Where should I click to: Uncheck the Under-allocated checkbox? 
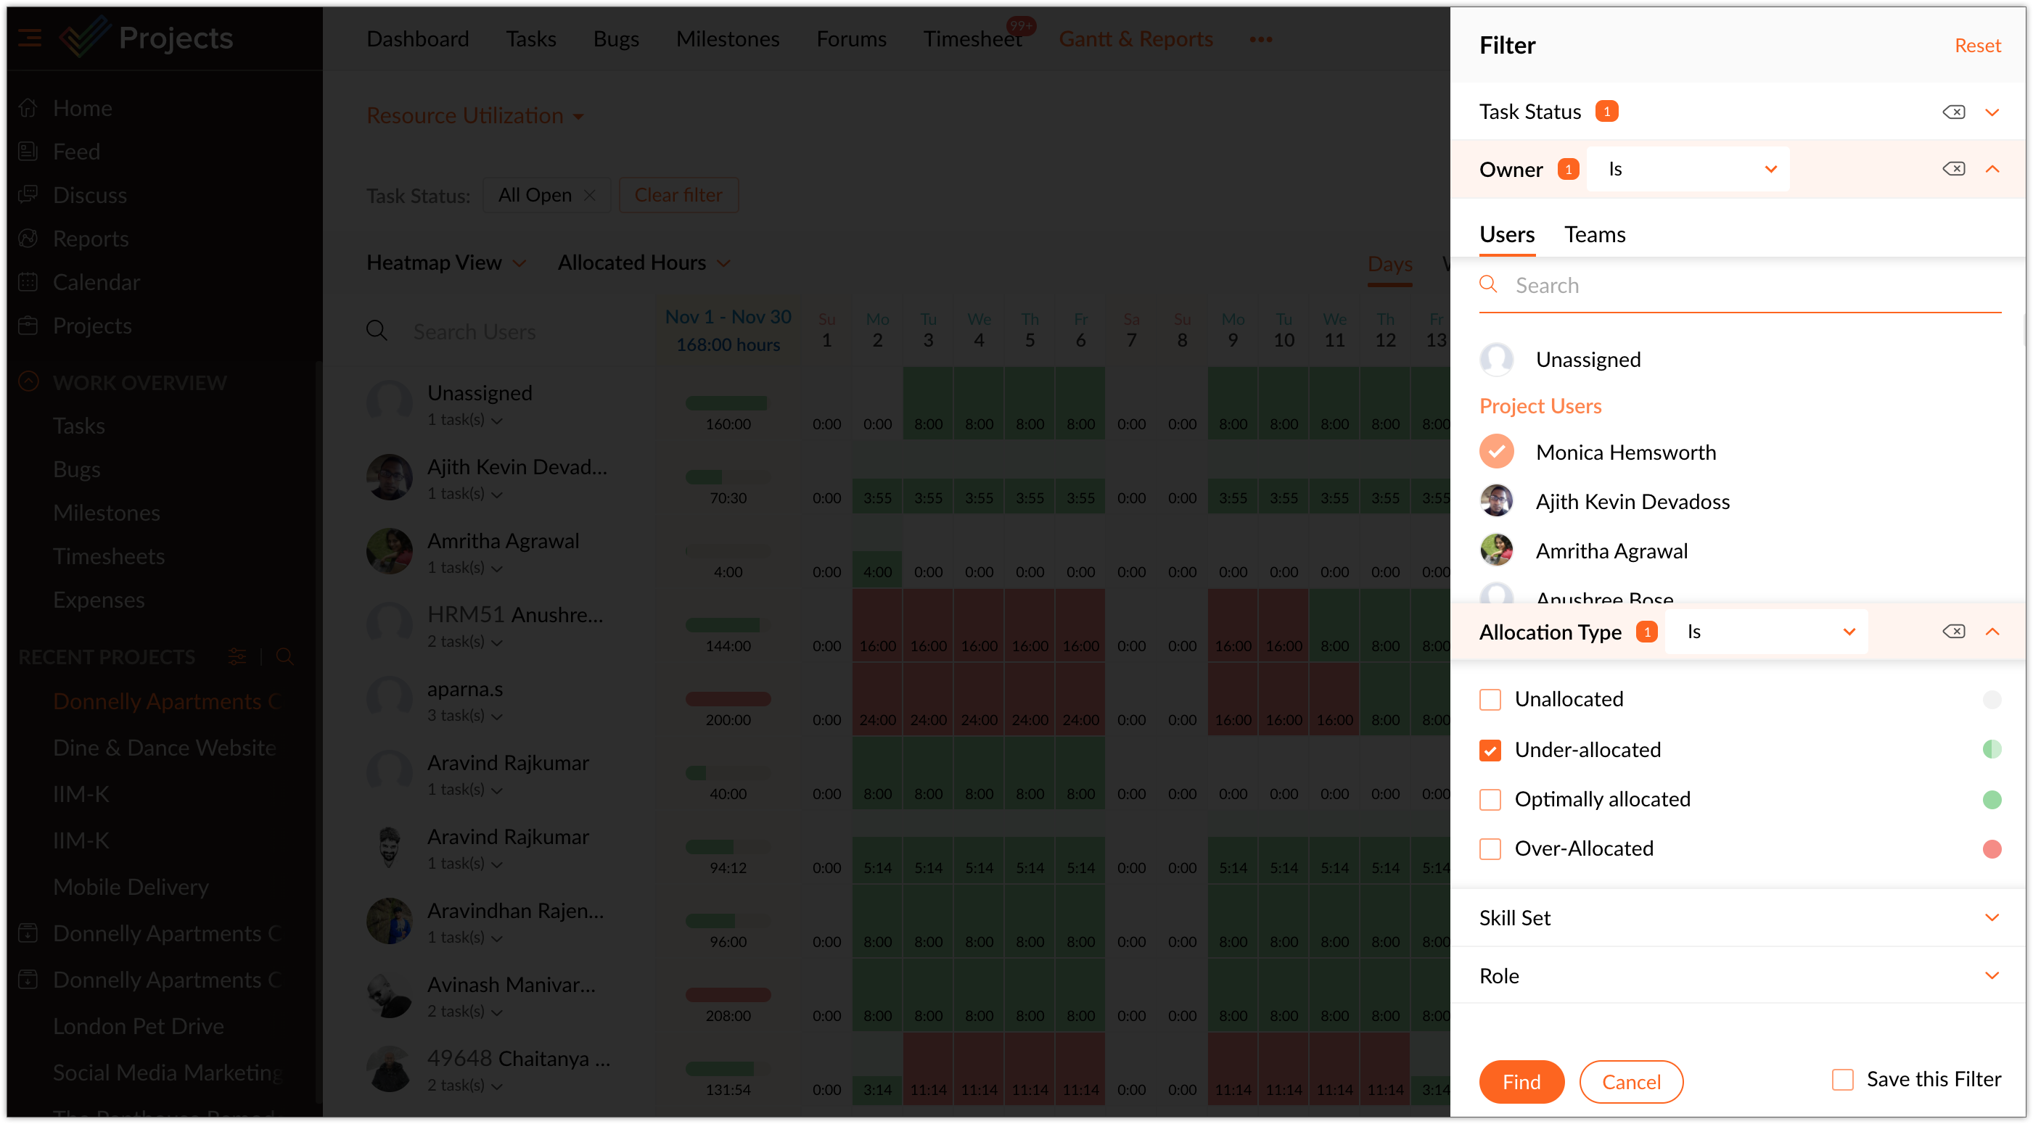[x=1490, y=750]
